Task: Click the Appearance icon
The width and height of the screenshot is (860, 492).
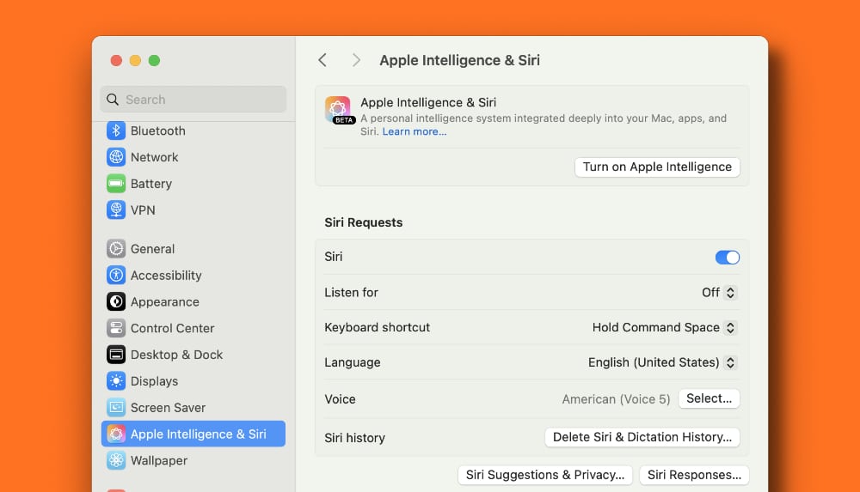Action: [116, 301]
